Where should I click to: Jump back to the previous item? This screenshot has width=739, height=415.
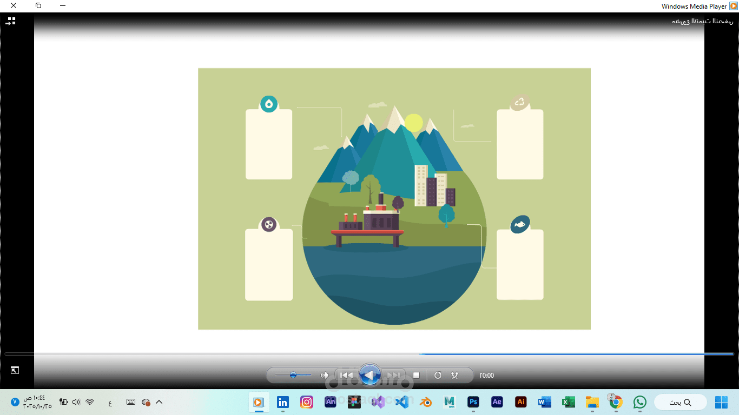(346, 374)
